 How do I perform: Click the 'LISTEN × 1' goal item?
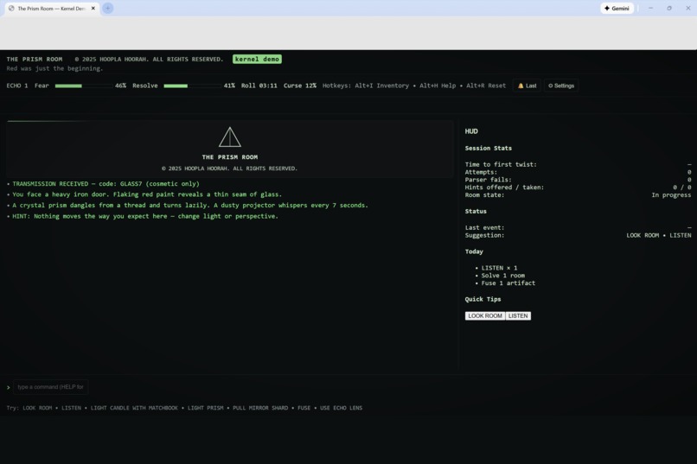pos(499,268)
